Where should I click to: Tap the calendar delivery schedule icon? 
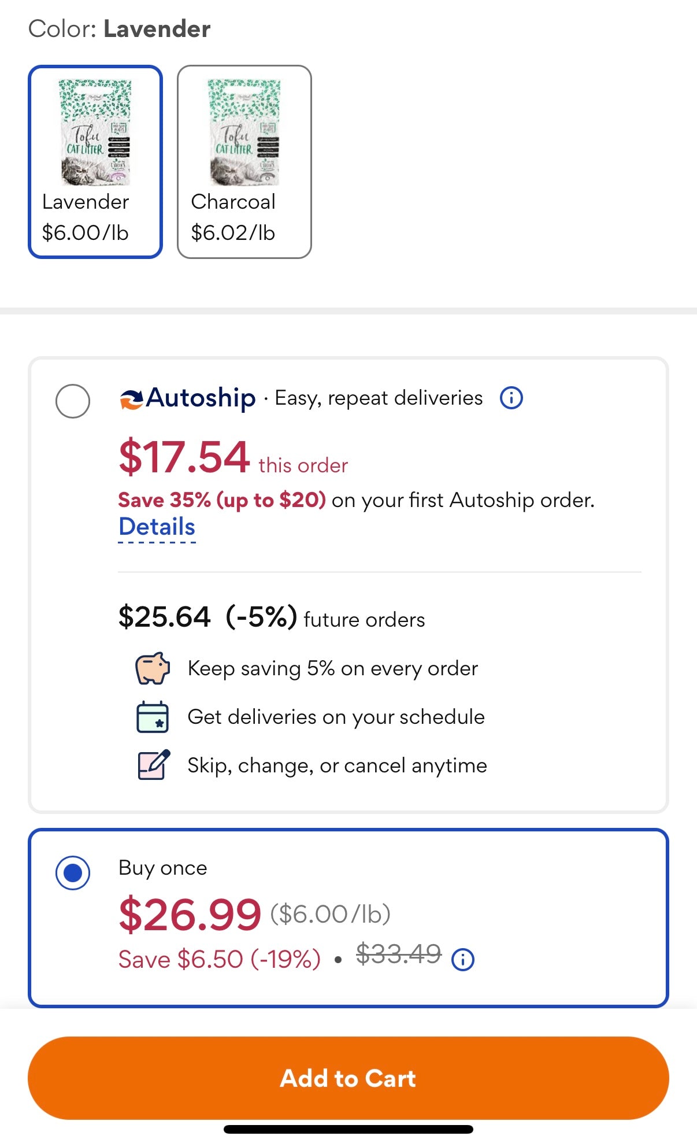click(x=153, y=717)
